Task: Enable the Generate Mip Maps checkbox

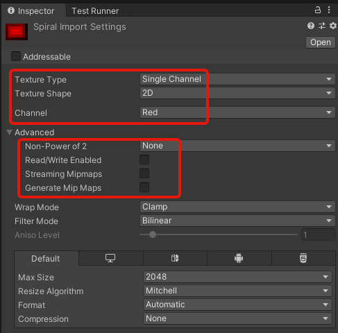Action: coord(144,187)
